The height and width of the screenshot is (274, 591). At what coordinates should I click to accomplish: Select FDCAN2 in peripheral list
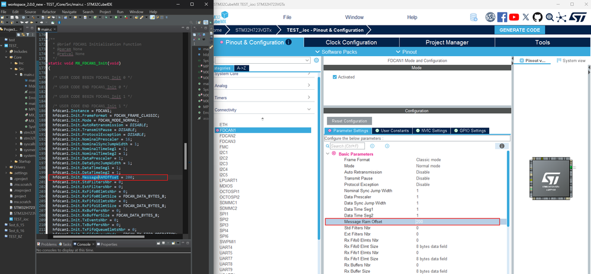227,135
